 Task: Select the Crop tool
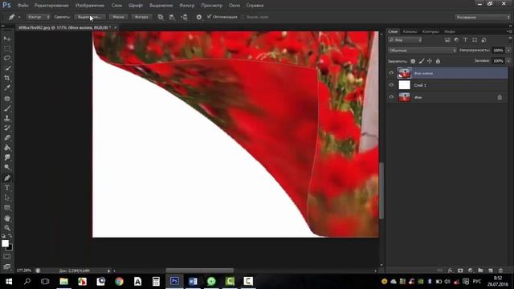tap(7, 78)
